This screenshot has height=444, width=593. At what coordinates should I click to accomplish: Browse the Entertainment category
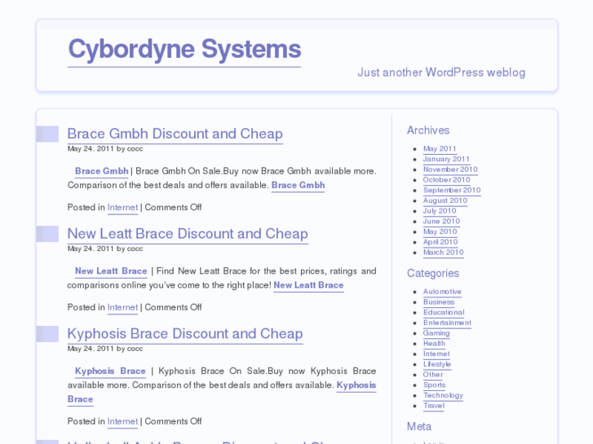447,323
